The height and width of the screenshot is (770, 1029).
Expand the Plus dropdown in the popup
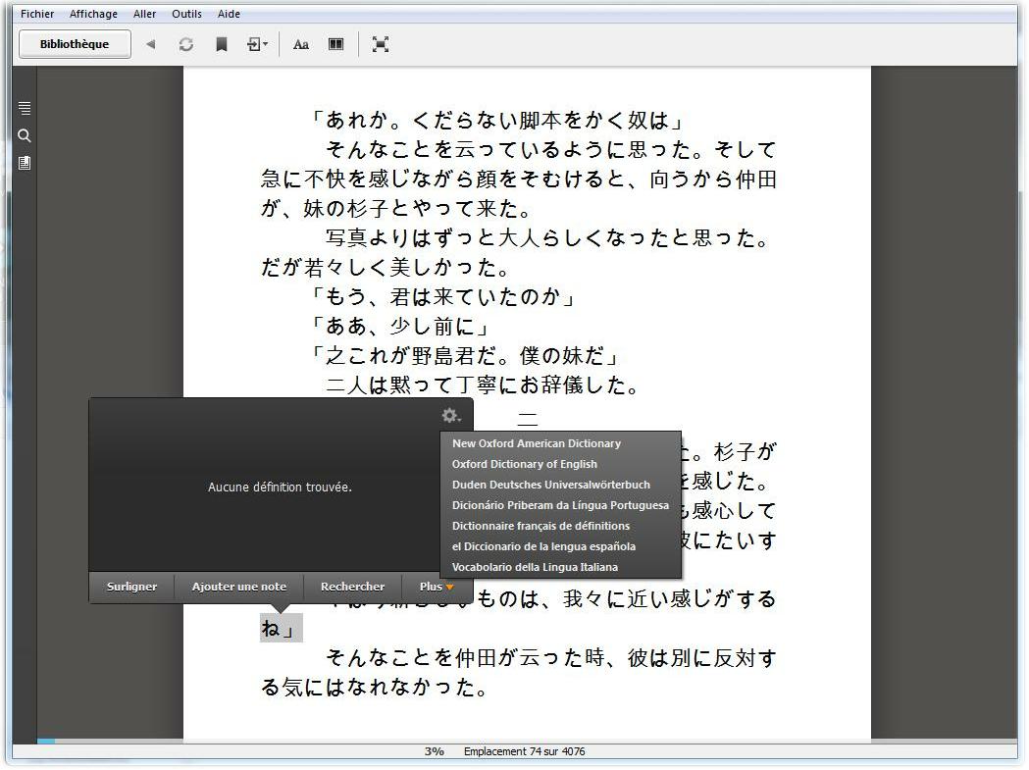(x=437, y=587)
